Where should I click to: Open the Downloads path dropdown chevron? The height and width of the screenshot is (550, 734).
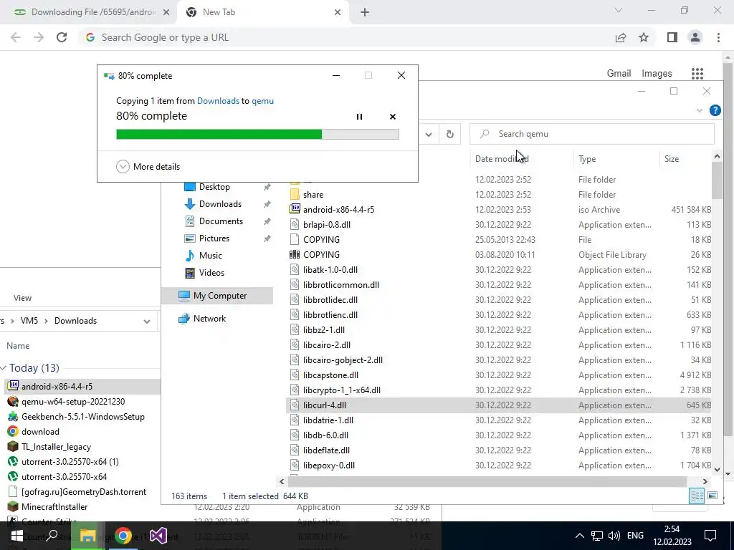tap(147, 322)
